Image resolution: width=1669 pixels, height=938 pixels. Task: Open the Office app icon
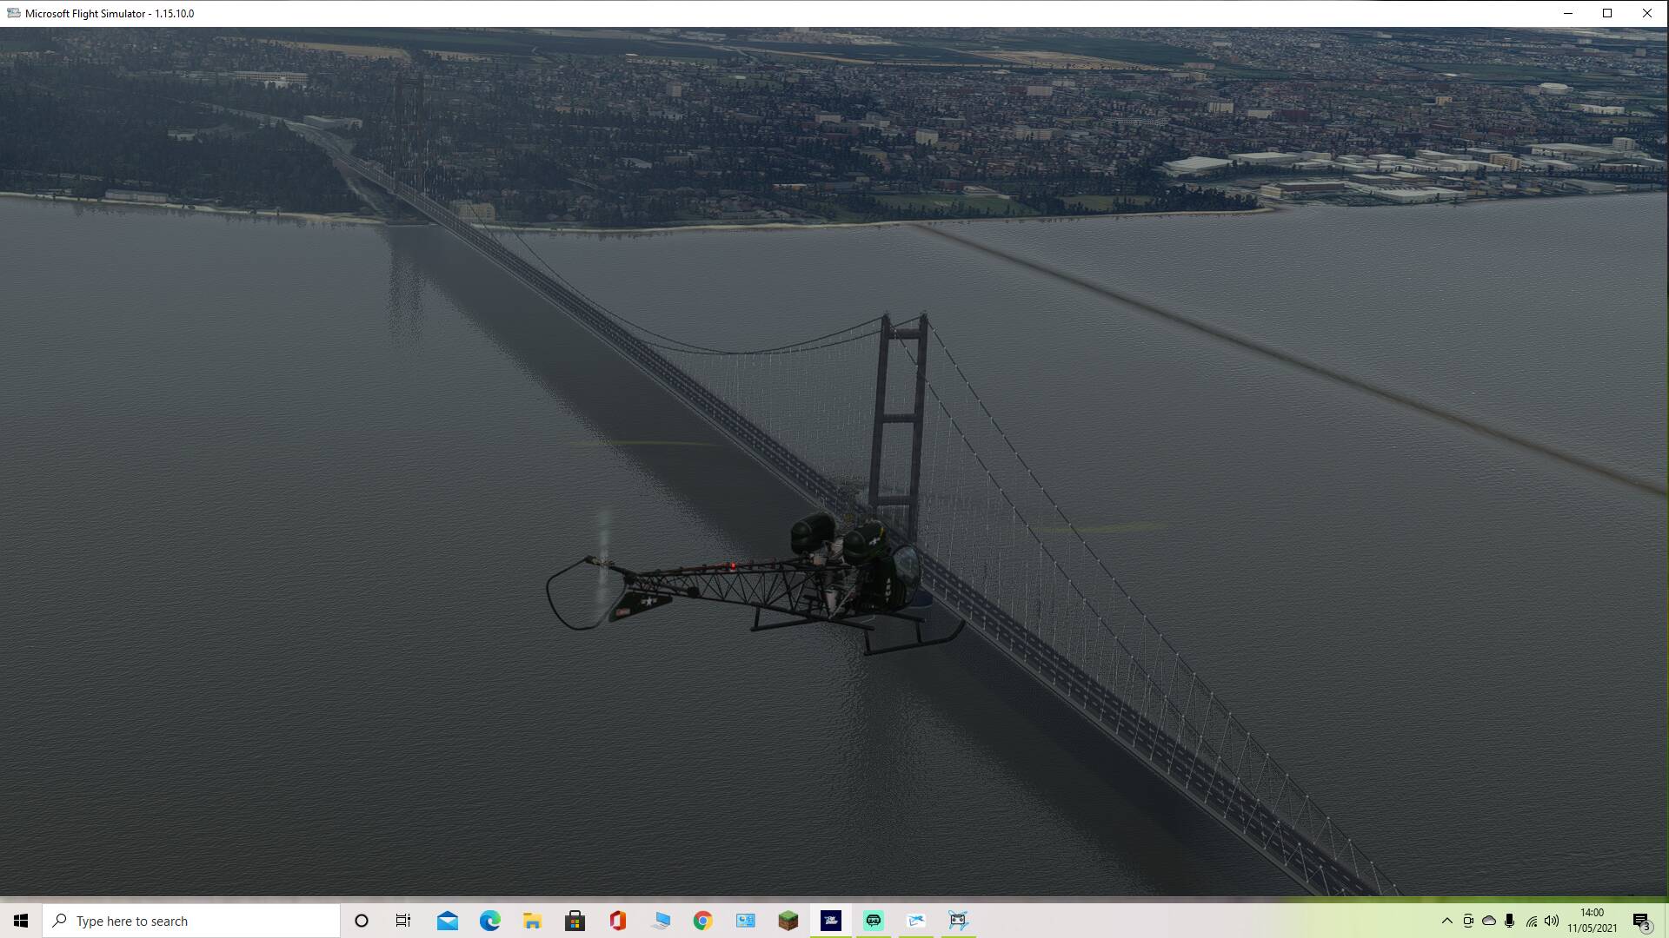(617, 921)
